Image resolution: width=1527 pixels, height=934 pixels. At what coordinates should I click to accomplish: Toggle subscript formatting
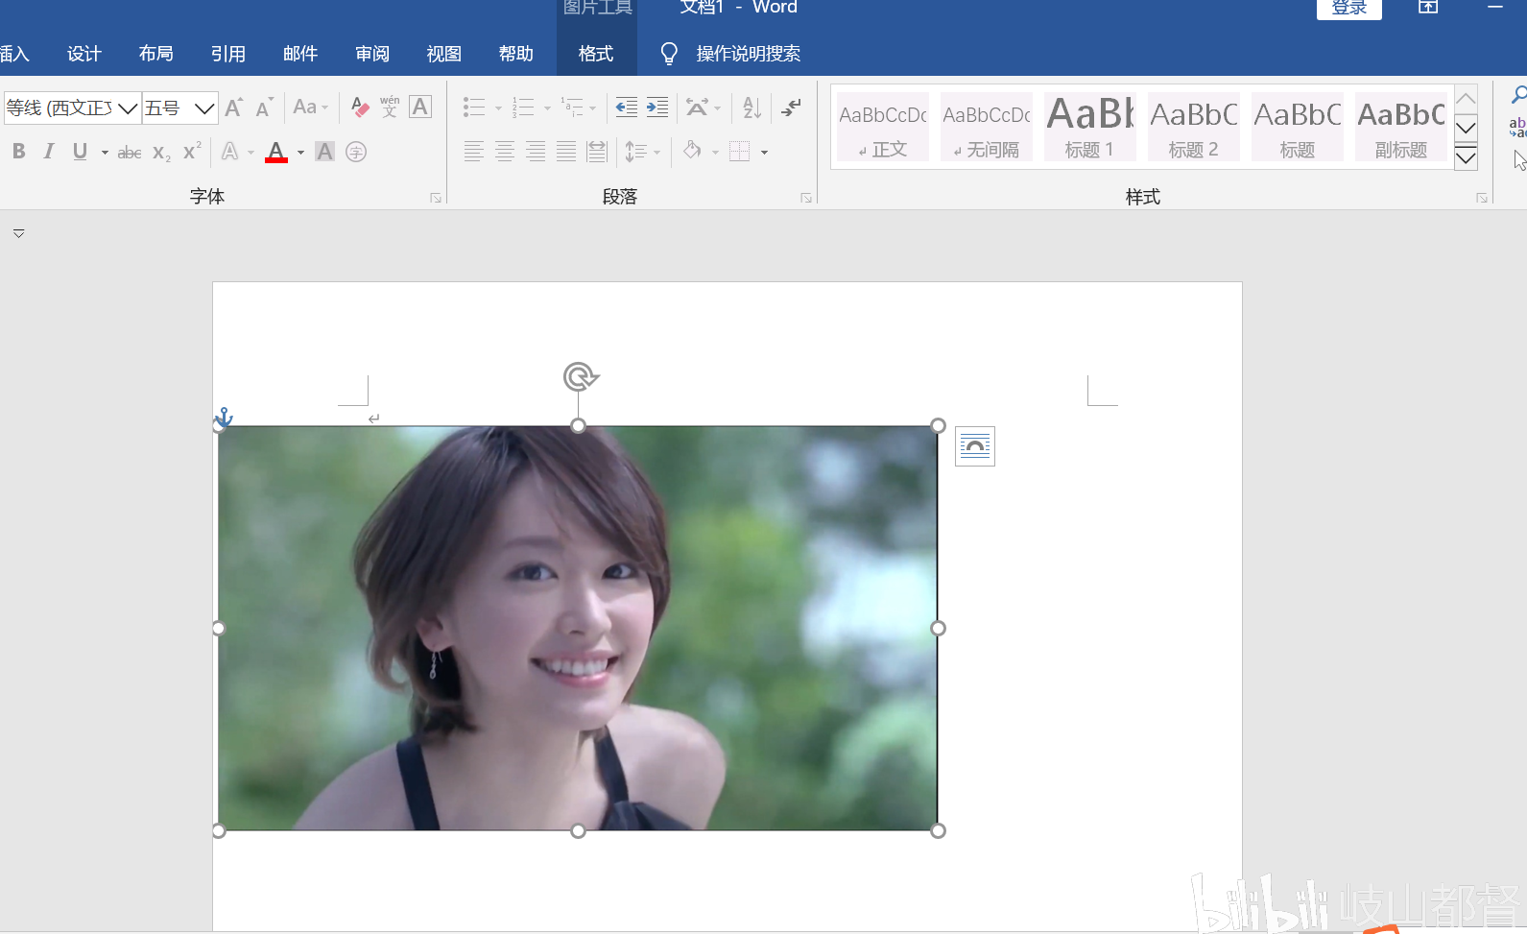click(x=161, y=152)
